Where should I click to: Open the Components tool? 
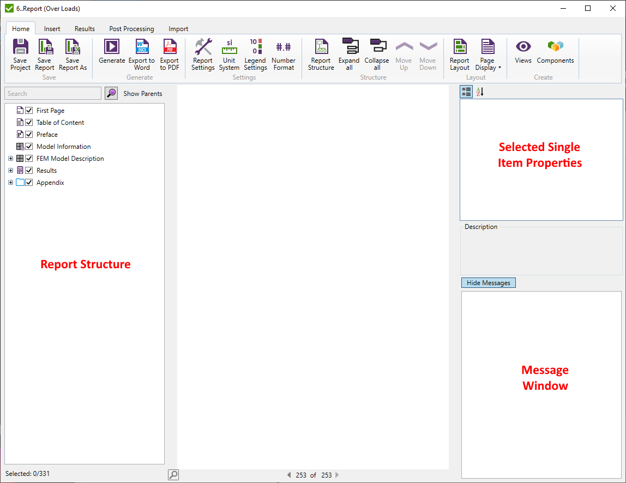coord(555,47)
